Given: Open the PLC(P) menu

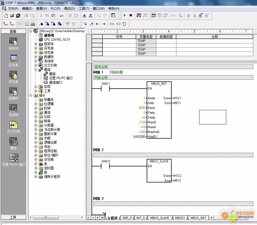Looking at the screenshot, I should point(55,9).
